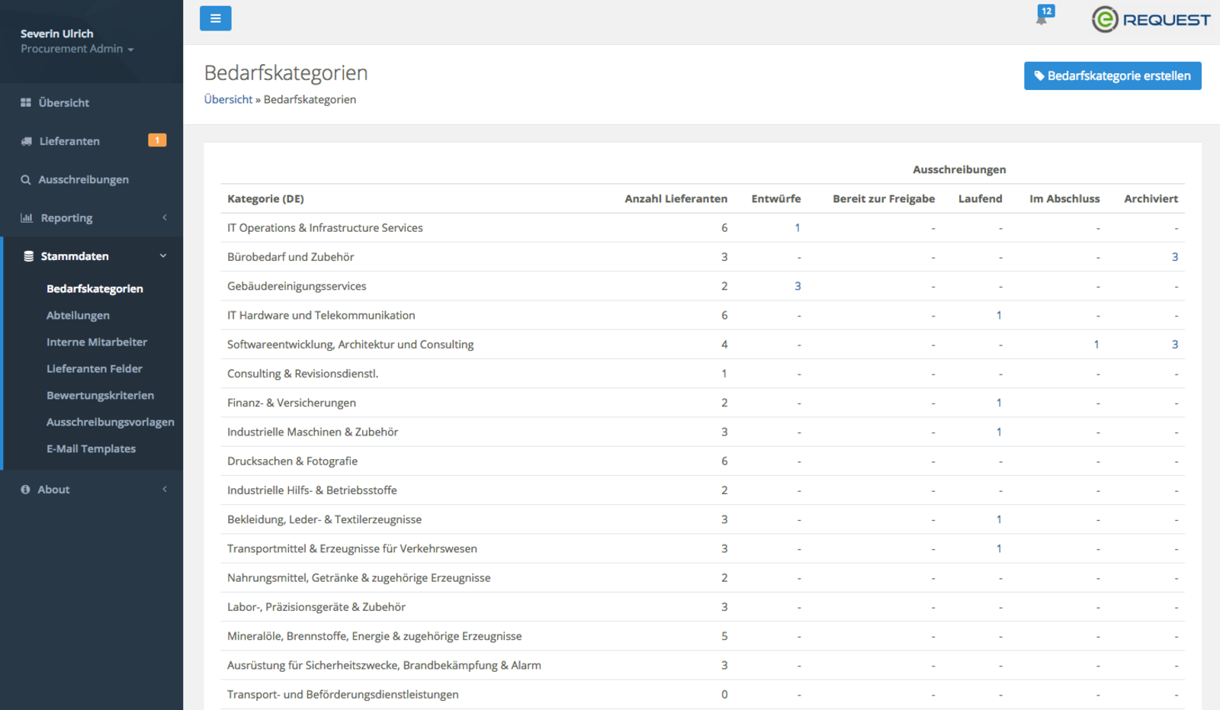Open the Procurement Admin user dropdown

click(x=77, y=49)
